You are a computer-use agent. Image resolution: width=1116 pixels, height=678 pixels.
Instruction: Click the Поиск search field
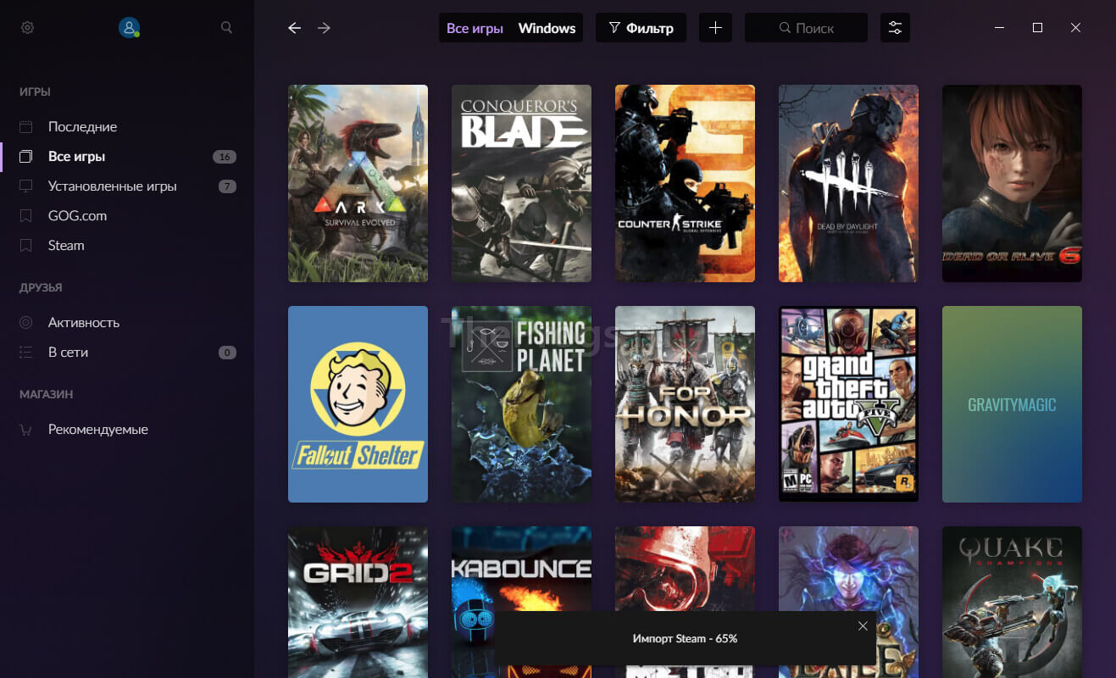point(806,28)
